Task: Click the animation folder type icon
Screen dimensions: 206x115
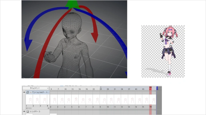Action: point(28,92)
